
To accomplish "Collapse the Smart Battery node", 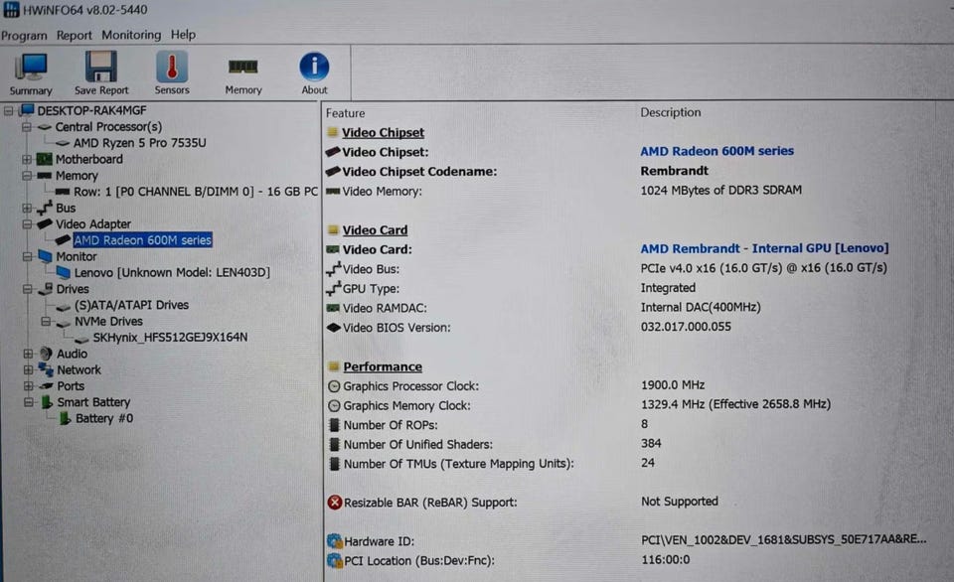I will 29,402.
